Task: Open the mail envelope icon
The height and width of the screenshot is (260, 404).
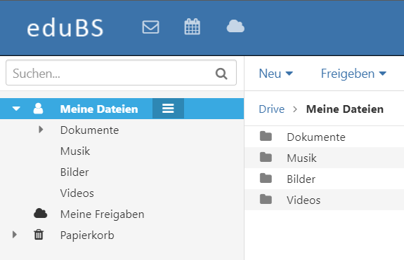Action: (151, 27)
